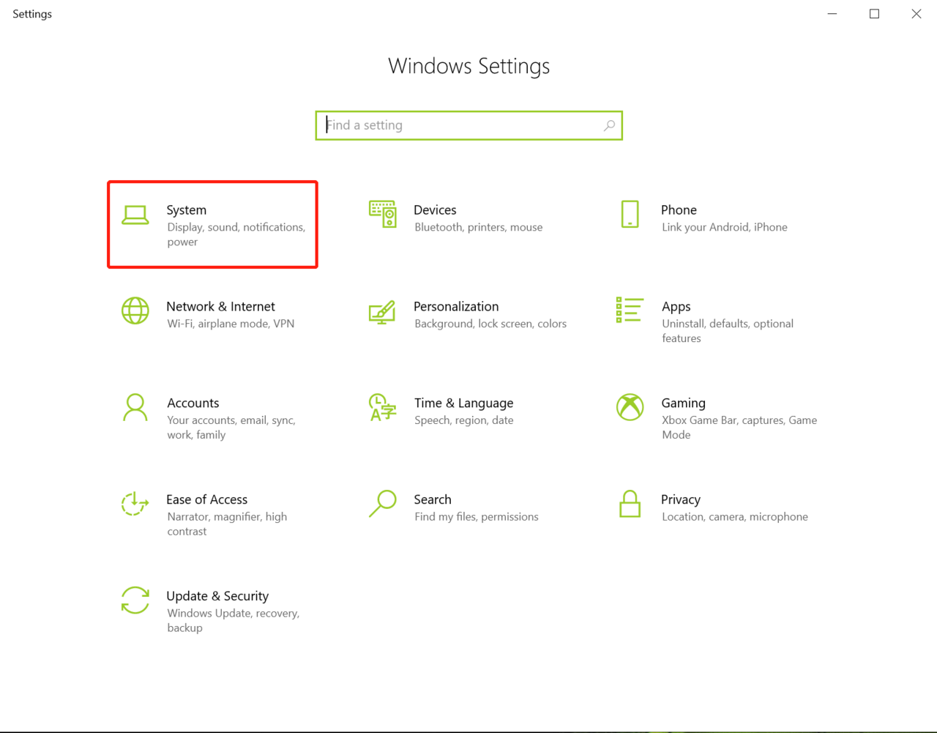This screenshot has width=937, height=733.
Task: Click the Phone icon
Action: (630, 215)
